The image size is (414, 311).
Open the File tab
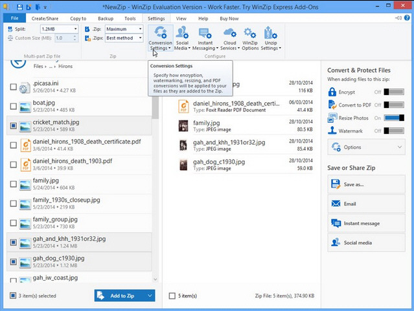(x=14, y=18)
